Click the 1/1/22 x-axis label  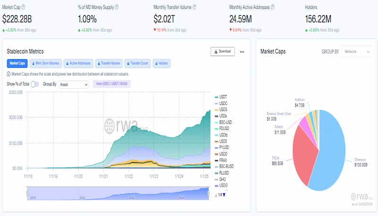click(129, 176)
